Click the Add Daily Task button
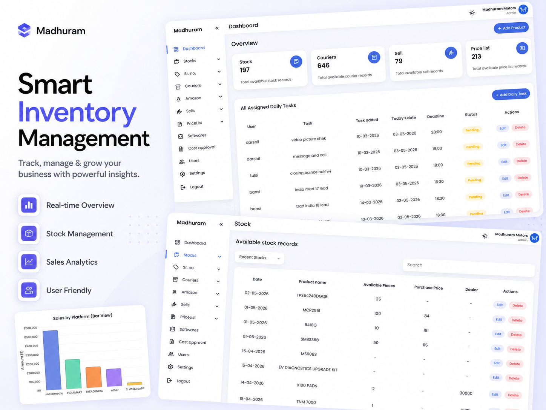 pyautogui.click(x=511, y=94)
